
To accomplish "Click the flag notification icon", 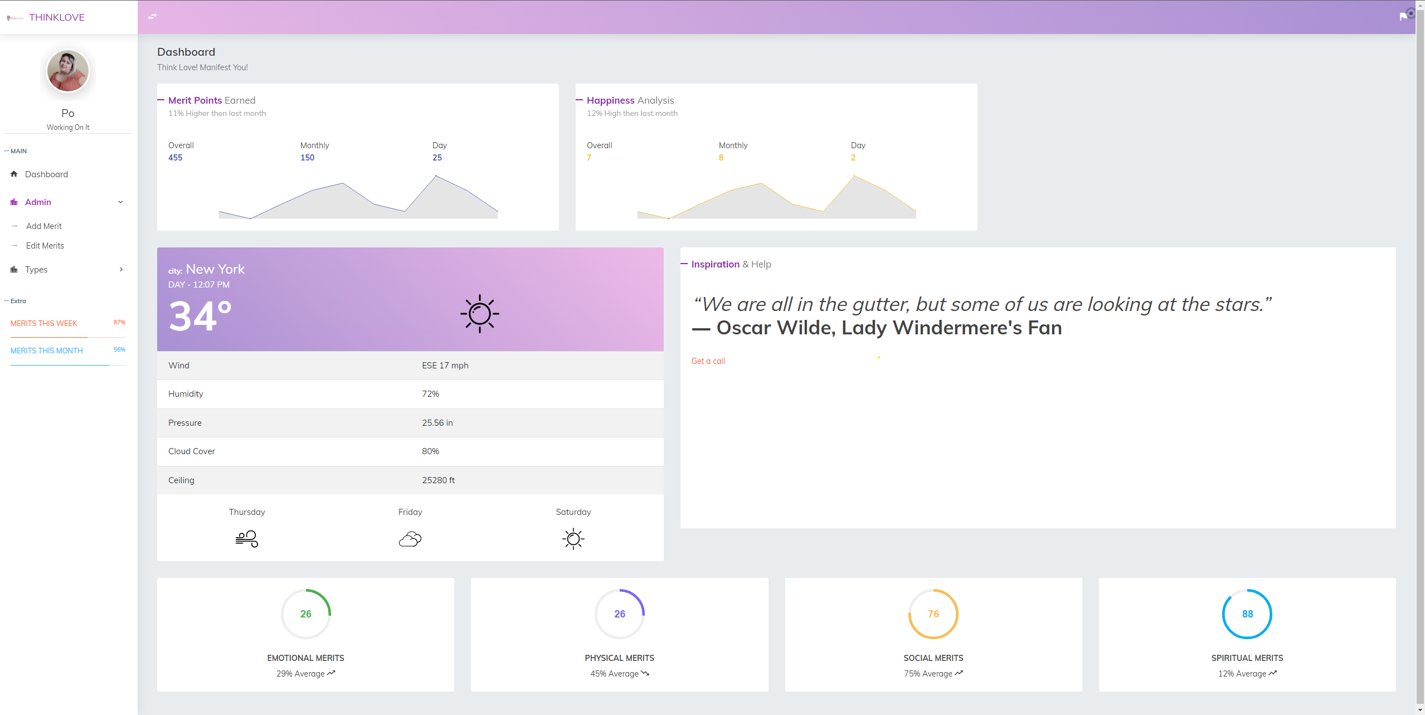I will 1403,17.
